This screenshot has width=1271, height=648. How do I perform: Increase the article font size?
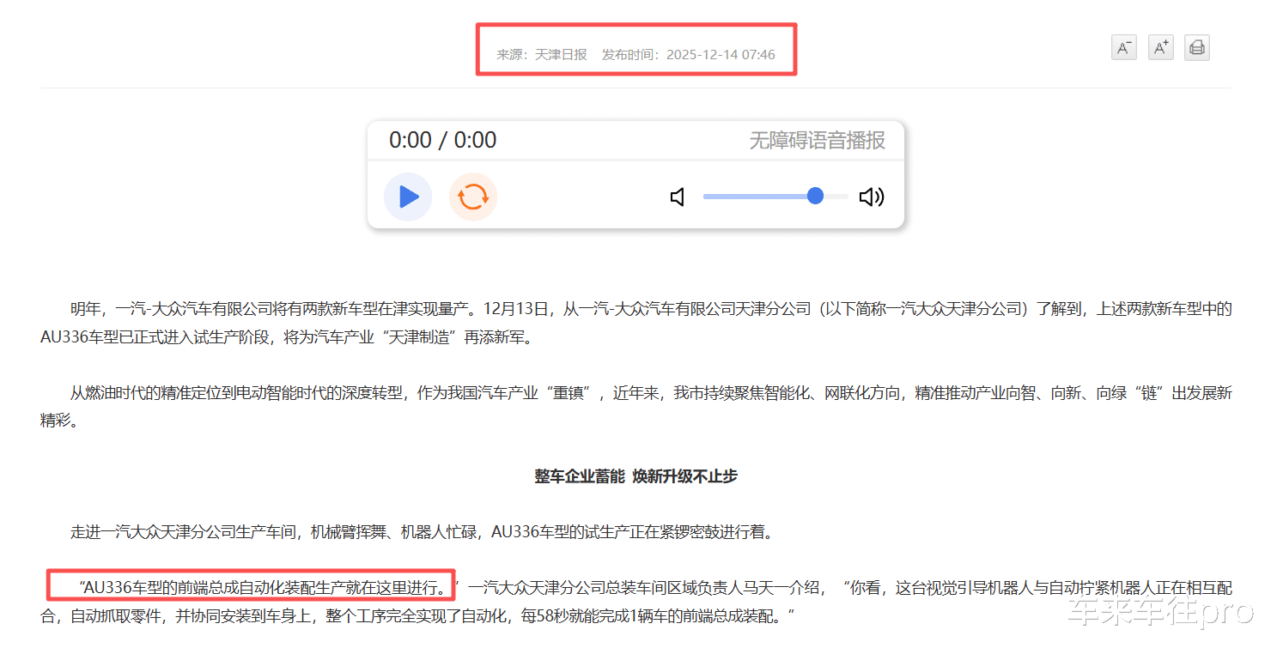point(1160,47)
